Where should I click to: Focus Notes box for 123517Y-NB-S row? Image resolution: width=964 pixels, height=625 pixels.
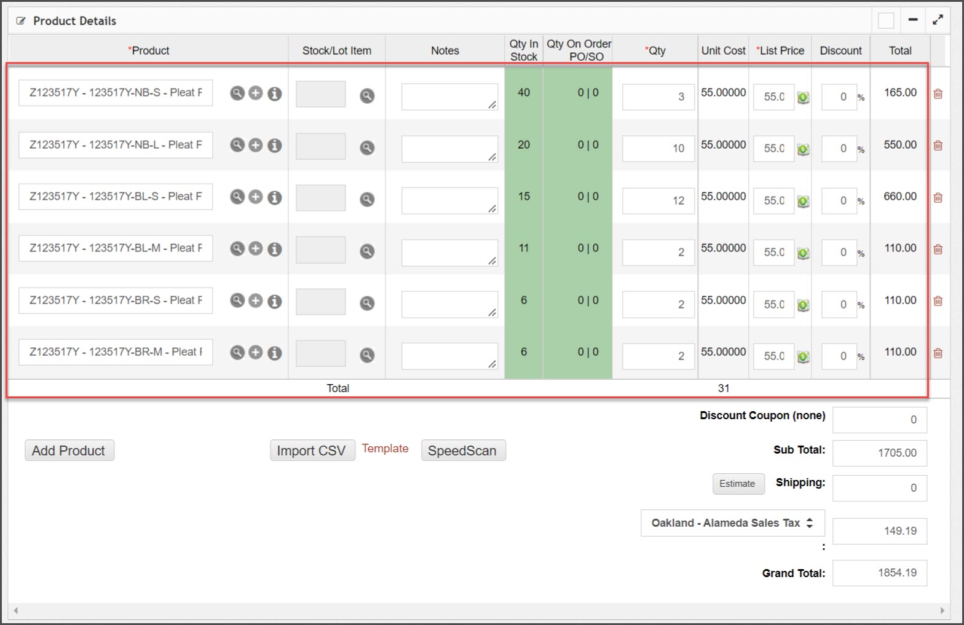[449, 97]
